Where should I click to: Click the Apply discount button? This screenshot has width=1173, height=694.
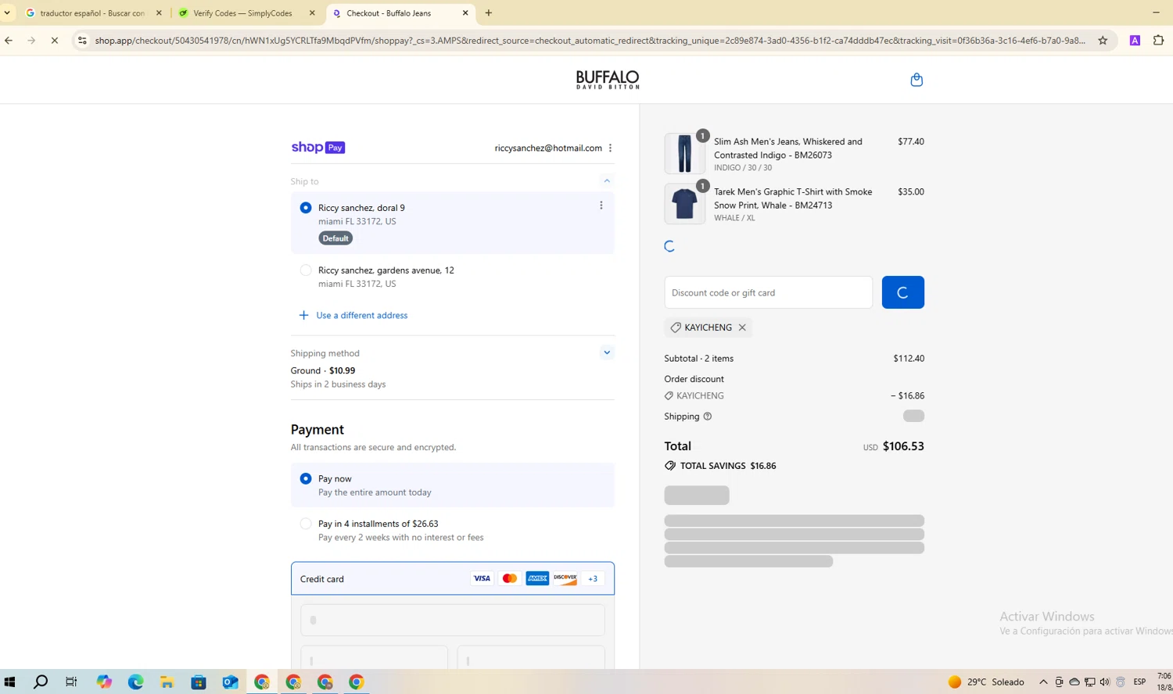(x=903, y=292)
